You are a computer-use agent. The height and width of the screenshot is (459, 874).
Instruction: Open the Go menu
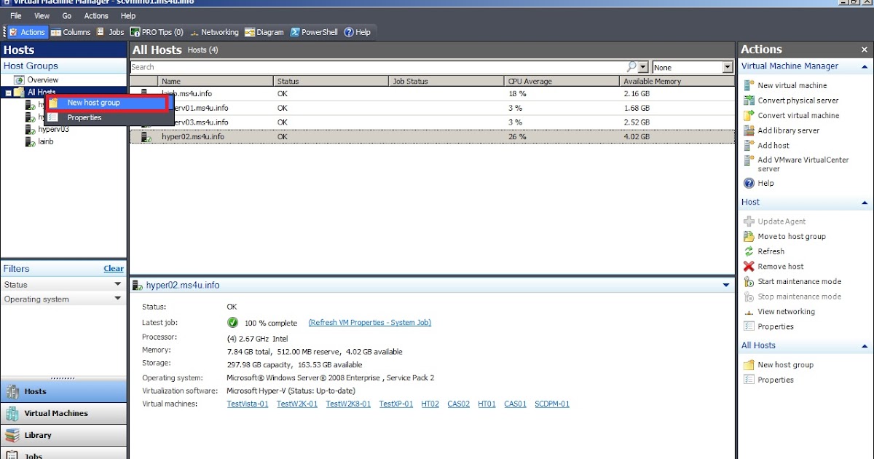(66, 15)
